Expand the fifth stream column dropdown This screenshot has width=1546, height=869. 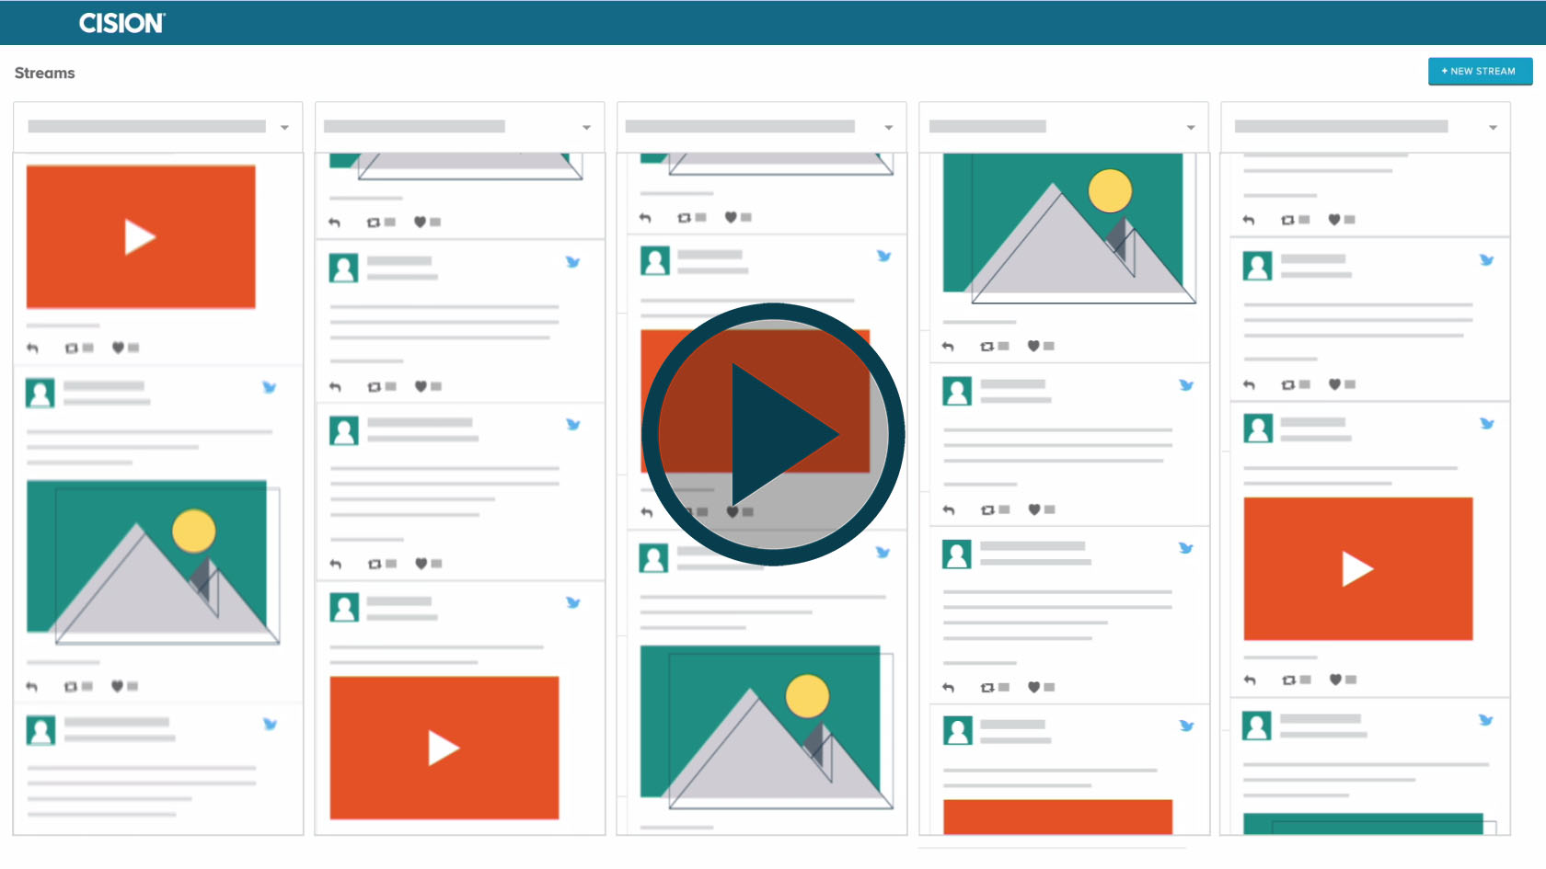1492,128
